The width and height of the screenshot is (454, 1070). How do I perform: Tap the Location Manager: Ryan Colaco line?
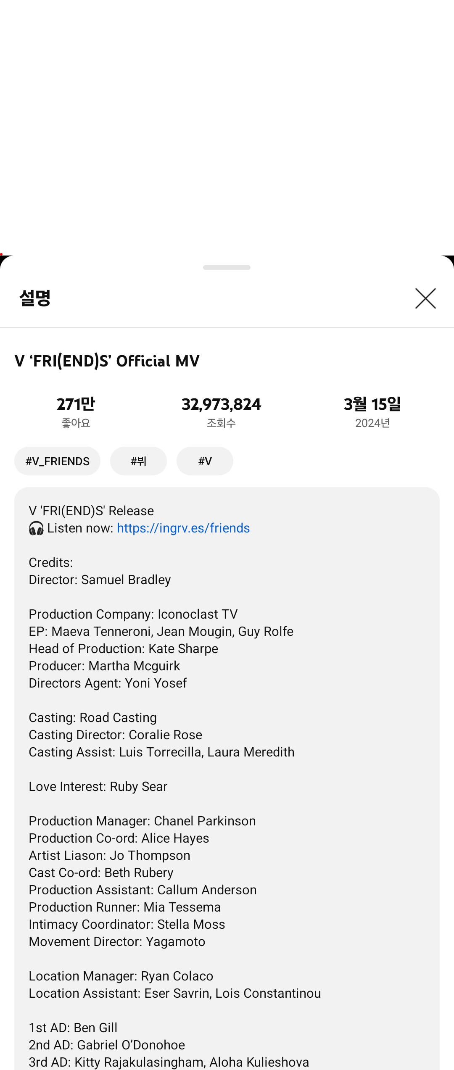click(x=121, y=976)
